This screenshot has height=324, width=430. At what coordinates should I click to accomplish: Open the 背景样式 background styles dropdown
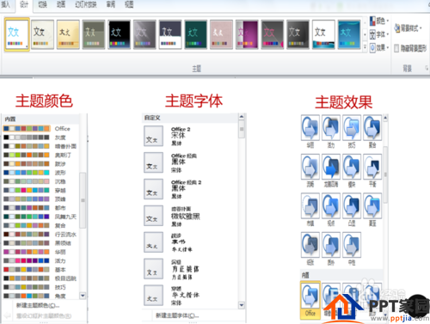point(408,28)
